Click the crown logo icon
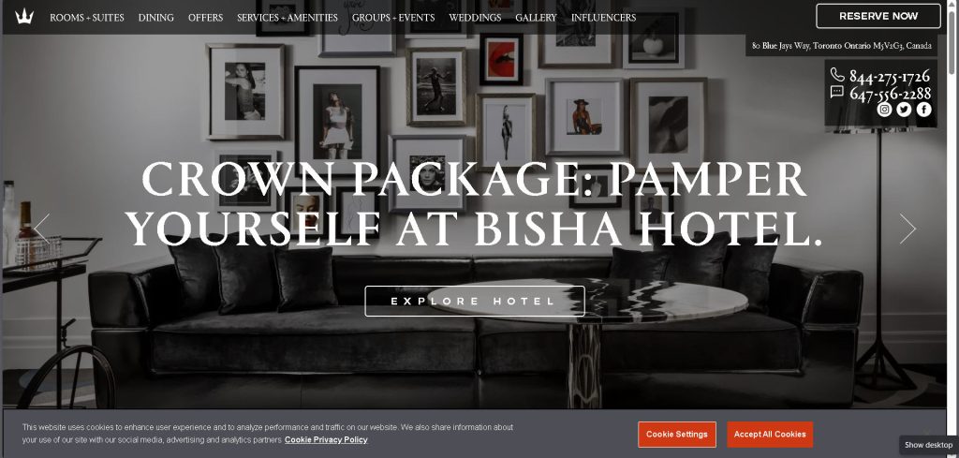The image size is (959, 458). pos(24,17)
